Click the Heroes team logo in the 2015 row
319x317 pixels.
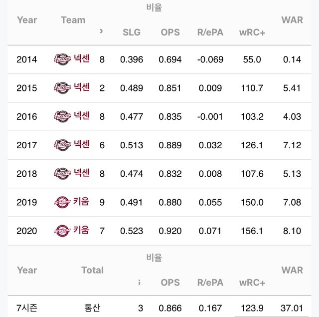point(62,88)
